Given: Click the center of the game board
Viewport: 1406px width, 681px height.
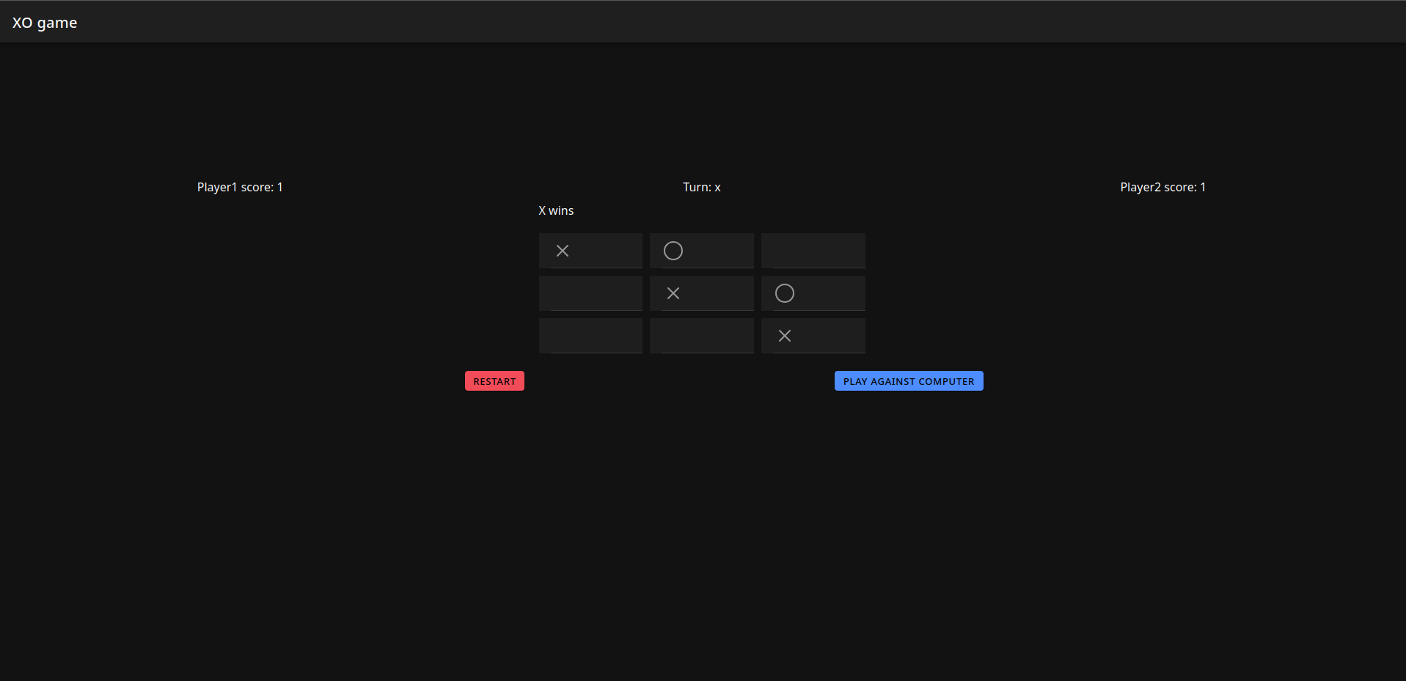Looking at the screenshot, I should pos(701,293).
